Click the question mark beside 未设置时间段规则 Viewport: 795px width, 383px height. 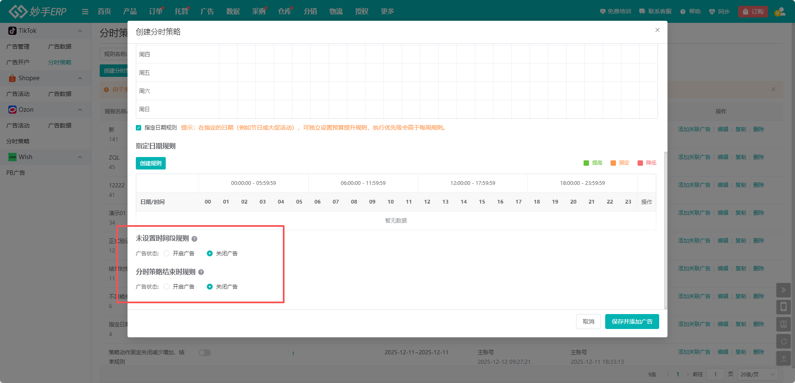click(195, 239)
